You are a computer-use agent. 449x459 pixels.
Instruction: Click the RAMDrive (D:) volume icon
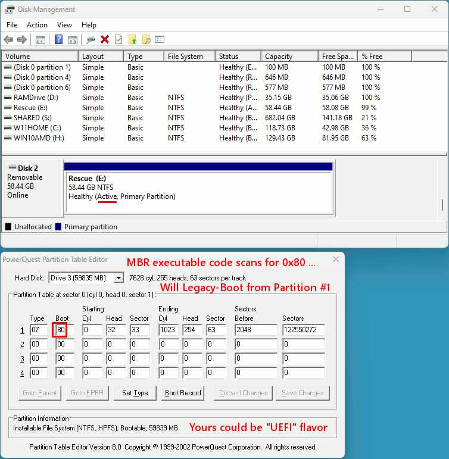[x=8, y=98]
